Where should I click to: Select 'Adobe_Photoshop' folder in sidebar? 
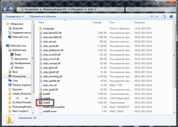[x=22, y=94]
